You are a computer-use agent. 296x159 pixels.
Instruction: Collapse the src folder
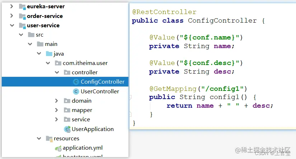(x=21, y=35)
